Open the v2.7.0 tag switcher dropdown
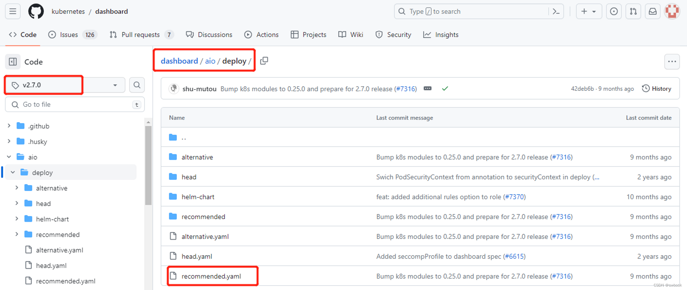The image size is (687, 290). 65,85
